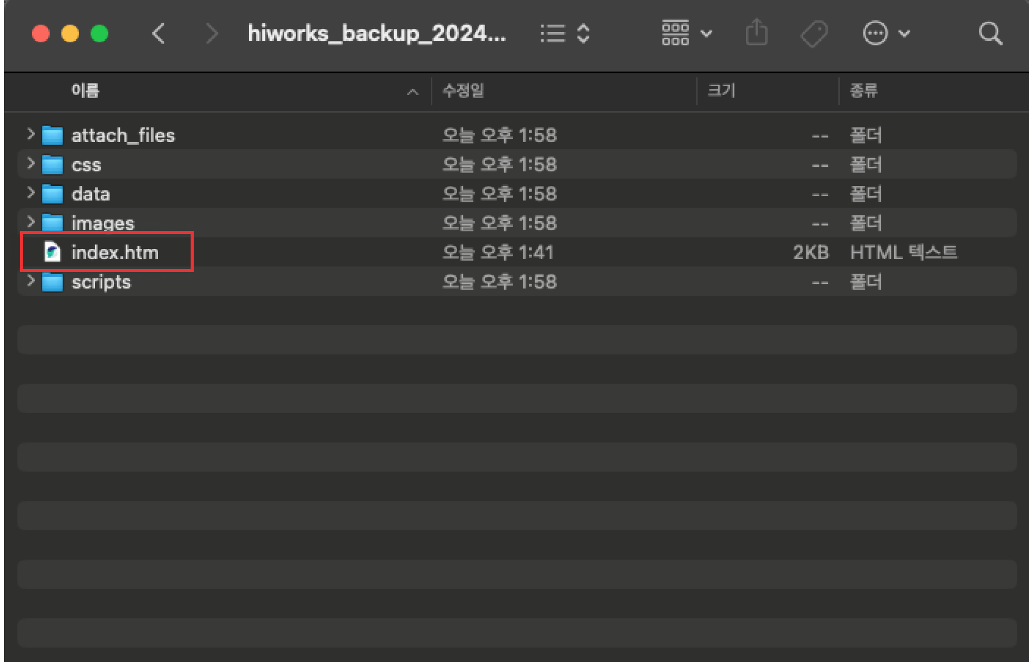This screenshot has width=1029, height=662.
Task: Click the index.htm file icon
Action: 52,252
